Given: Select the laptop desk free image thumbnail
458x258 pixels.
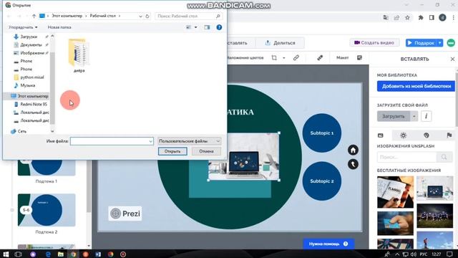Looking at the screenshot, I should [x=435, y=188].
